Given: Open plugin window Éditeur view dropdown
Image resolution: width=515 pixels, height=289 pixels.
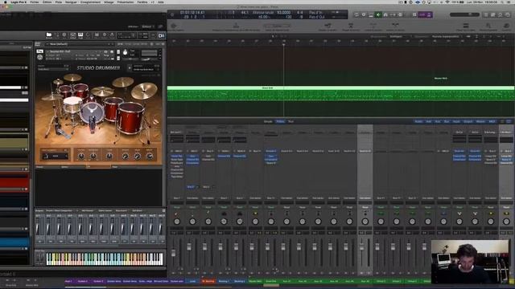Looking at the screenshot, I should [148, 26].
